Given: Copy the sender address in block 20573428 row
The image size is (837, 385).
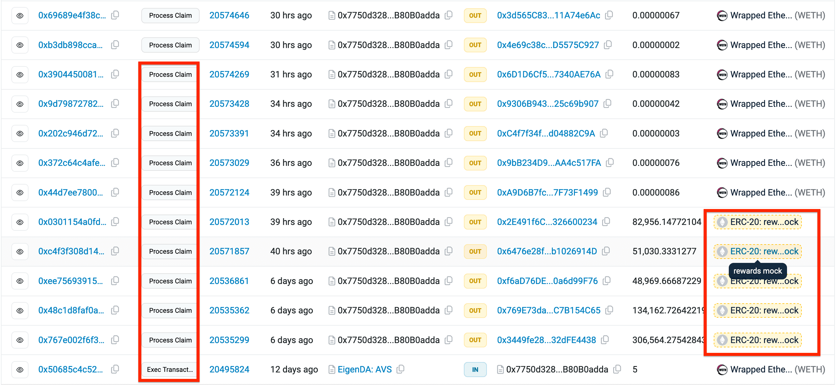Looking at the screenshot, I should pos(449,104).
